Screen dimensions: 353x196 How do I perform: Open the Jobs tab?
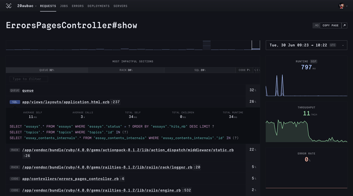tap(64, 6)
